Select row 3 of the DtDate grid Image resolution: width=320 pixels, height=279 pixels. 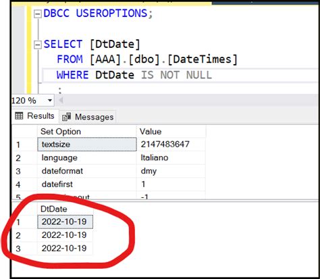pos(65,249)
